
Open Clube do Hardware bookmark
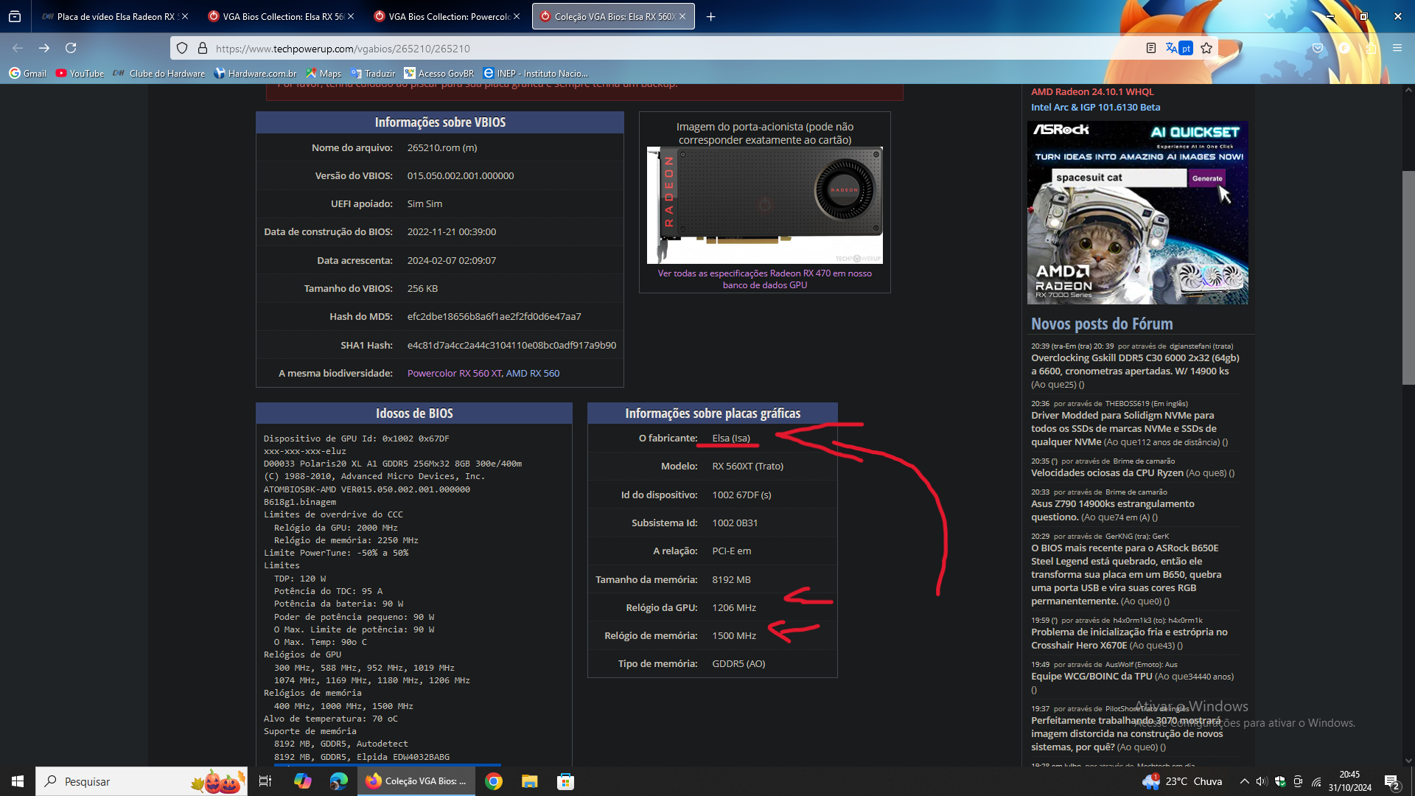159,73
